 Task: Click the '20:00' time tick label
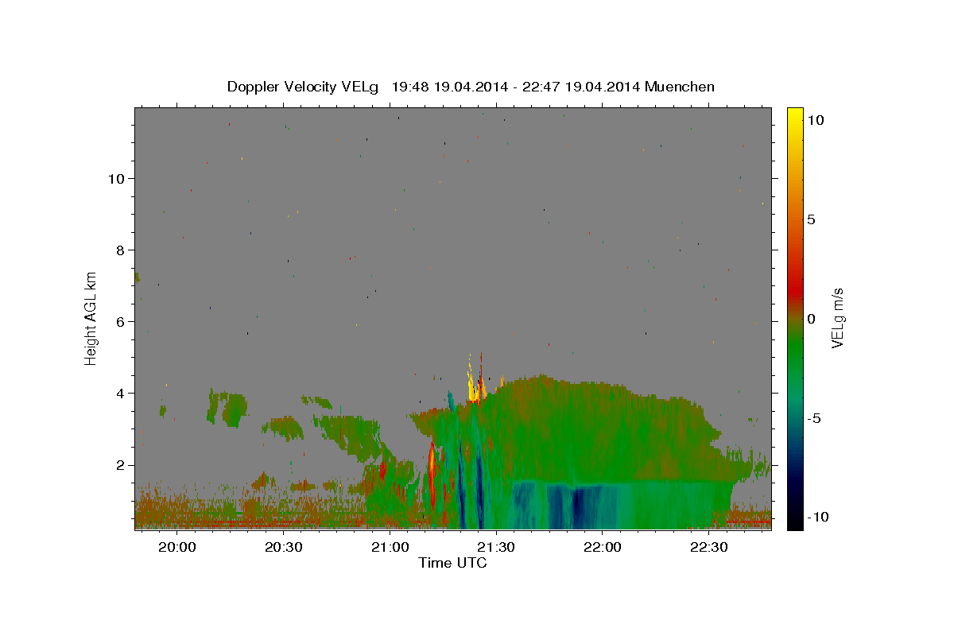pos(176,547)
